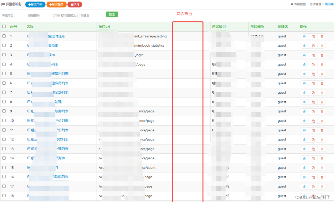The image size is (334, 202).
Task: Click the debug bug icon in row 1
Action: (304, 36)
